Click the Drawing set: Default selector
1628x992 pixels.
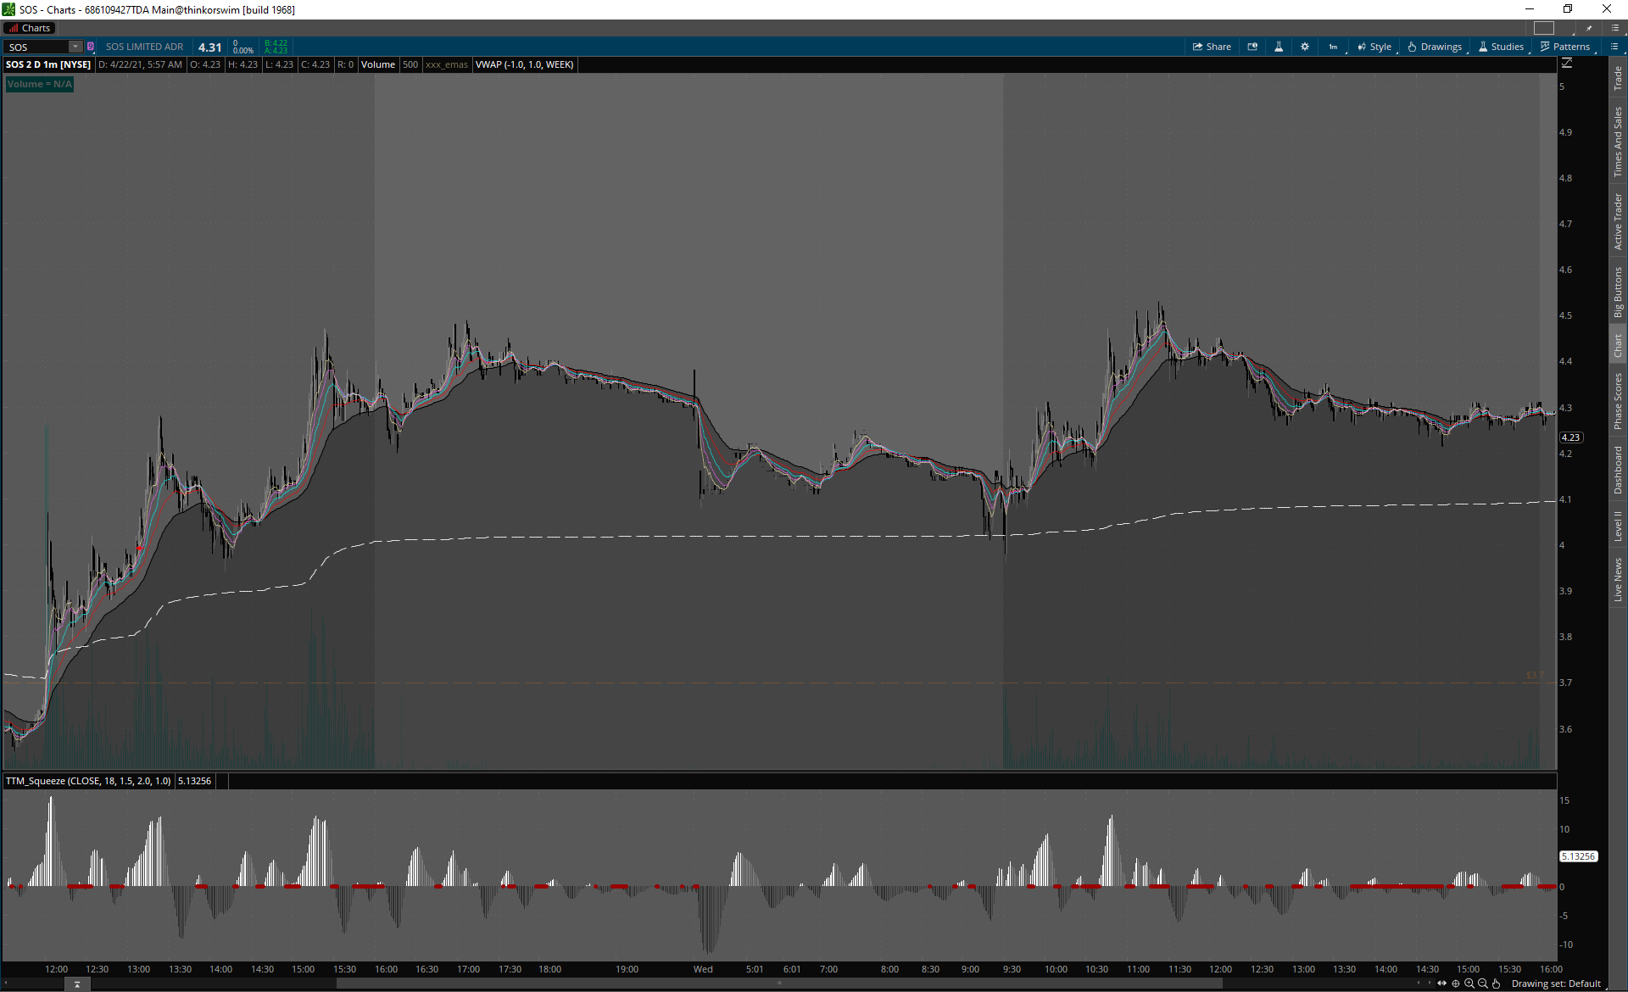coord(1556,984)
